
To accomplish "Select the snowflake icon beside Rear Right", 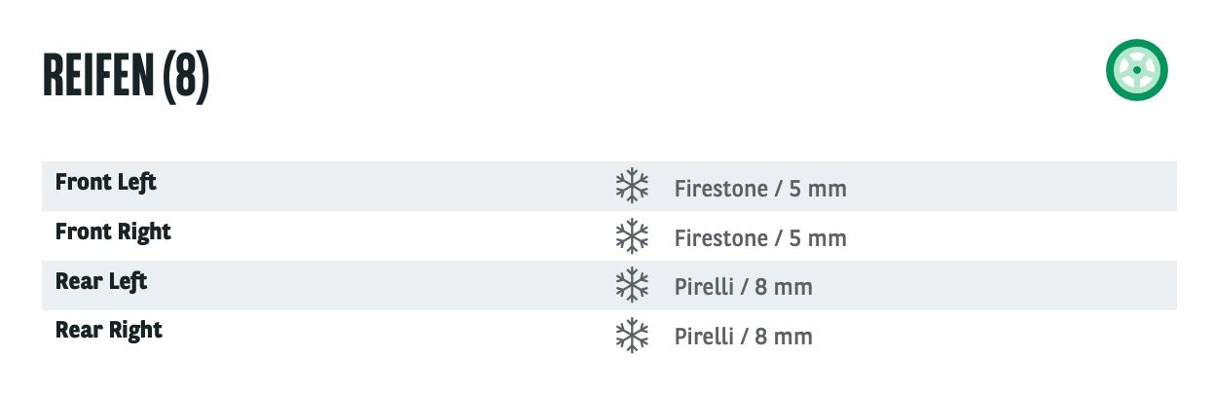I will point(632,335).
